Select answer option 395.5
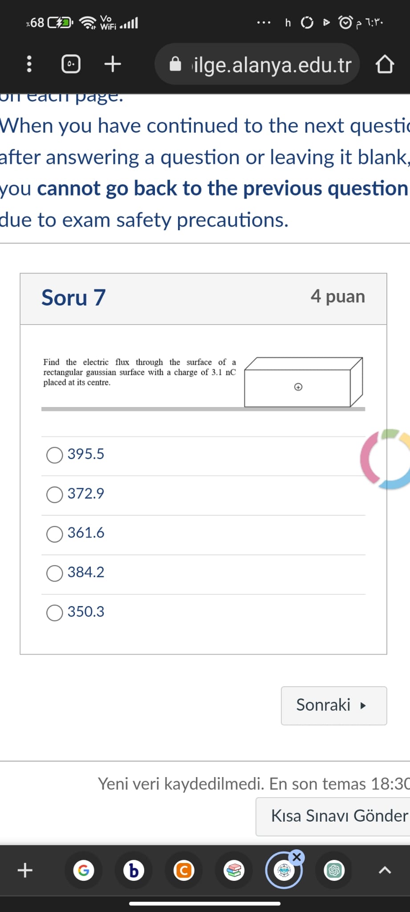Screen dimensions: 410x912 54,455
